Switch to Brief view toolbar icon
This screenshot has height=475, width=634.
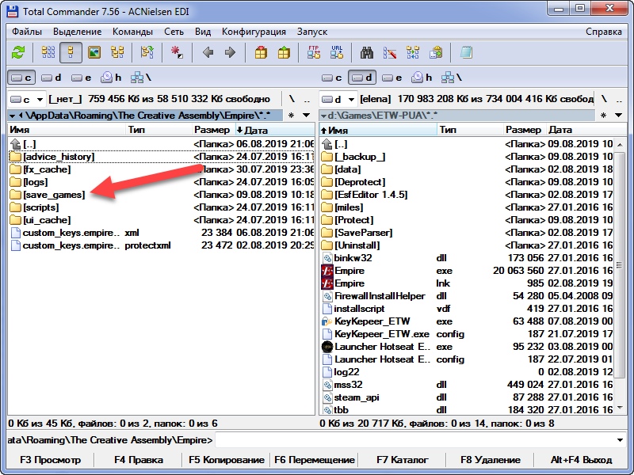tap(48, 52)
